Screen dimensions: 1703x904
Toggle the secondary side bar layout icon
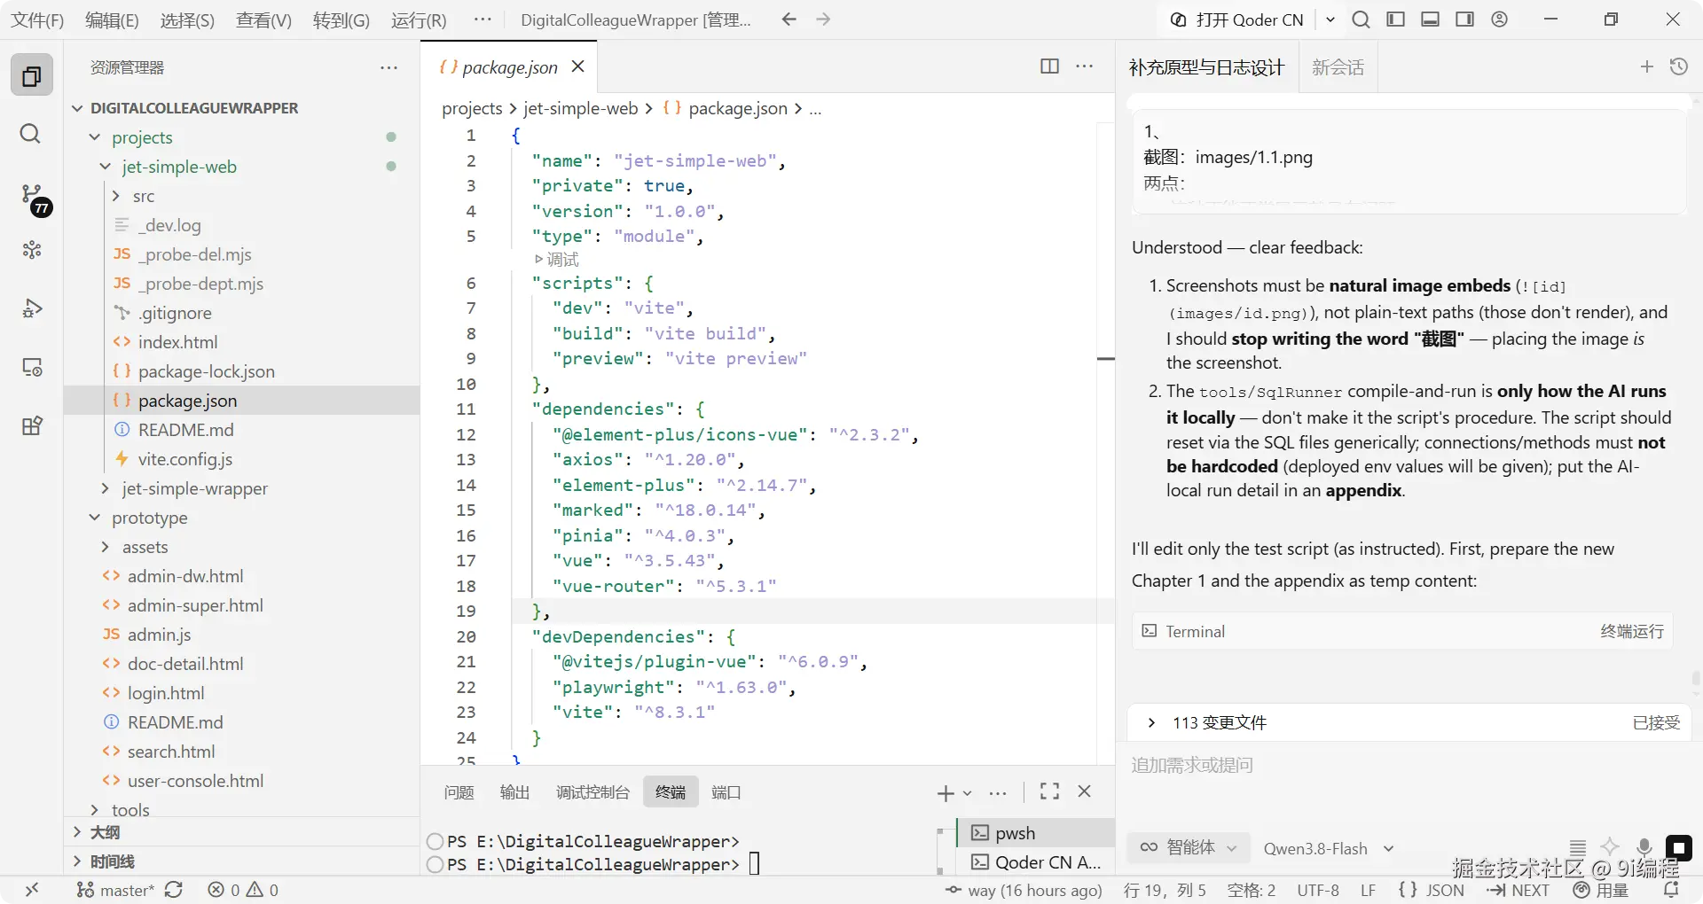click(x=1464, y=19)
